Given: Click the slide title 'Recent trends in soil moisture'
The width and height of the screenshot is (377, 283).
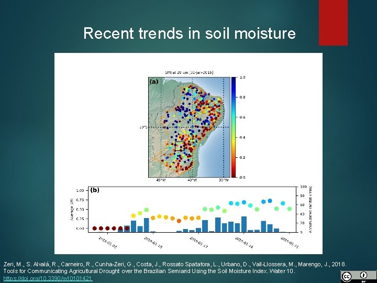Looking at the screenshot, I should (190, 33).
